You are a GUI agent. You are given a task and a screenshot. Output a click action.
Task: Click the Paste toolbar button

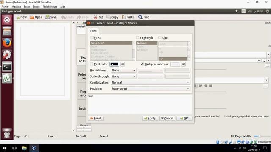pyautogui.click(x=128, y=17)
